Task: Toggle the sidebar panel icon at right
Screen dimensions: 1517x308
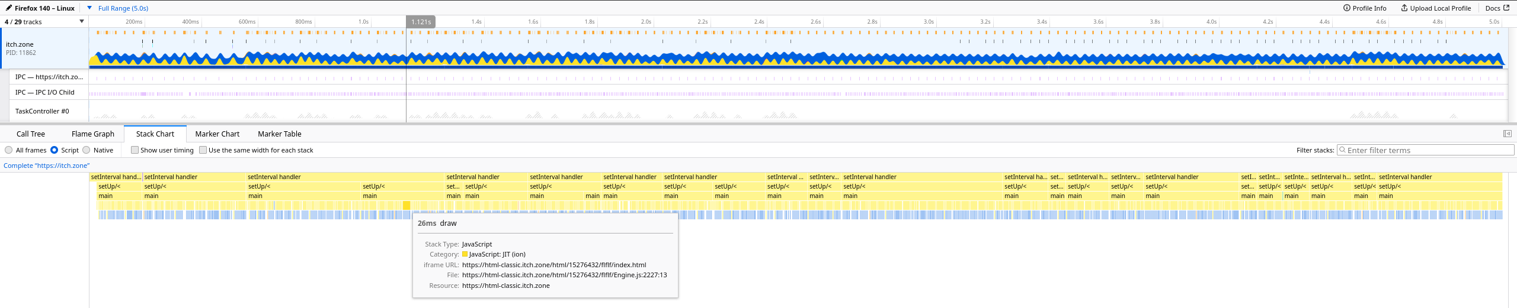Action: (1508, 134)
